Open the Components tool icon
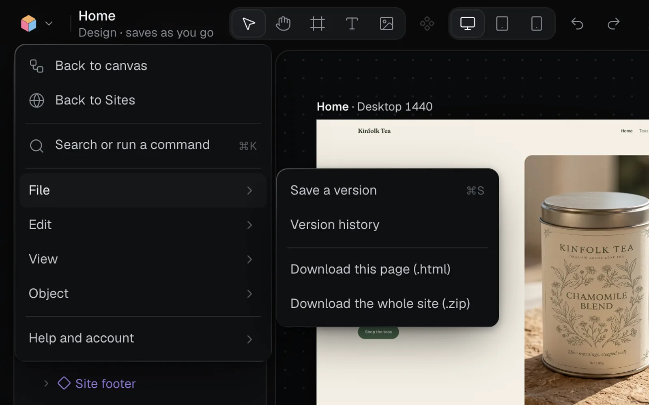The height and width of the screenshot is (405, 649). point(427,23)
